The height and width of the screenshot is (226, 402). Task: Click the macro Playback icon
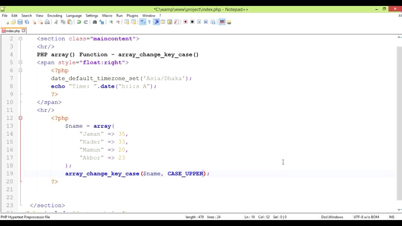click(199, 22)
